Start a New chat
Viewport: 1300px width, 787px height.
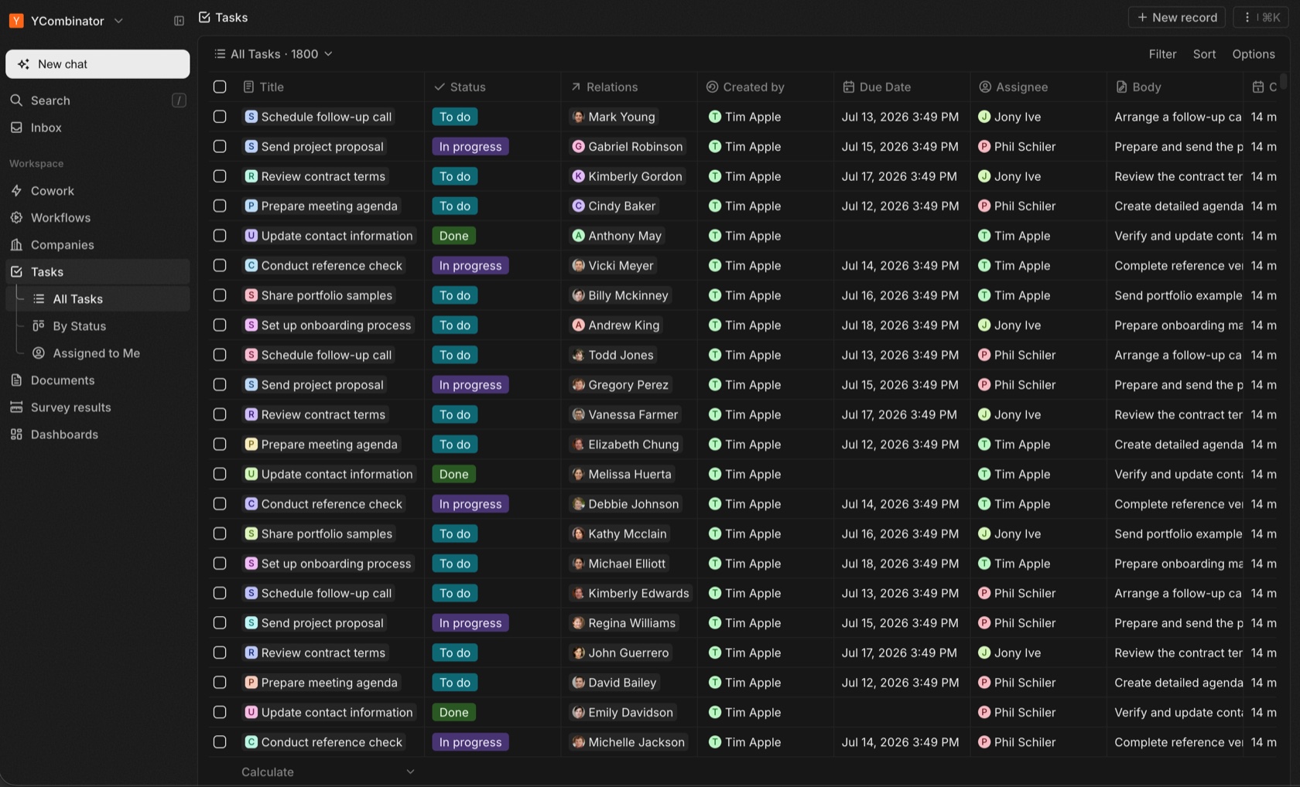tap(97, 64)
